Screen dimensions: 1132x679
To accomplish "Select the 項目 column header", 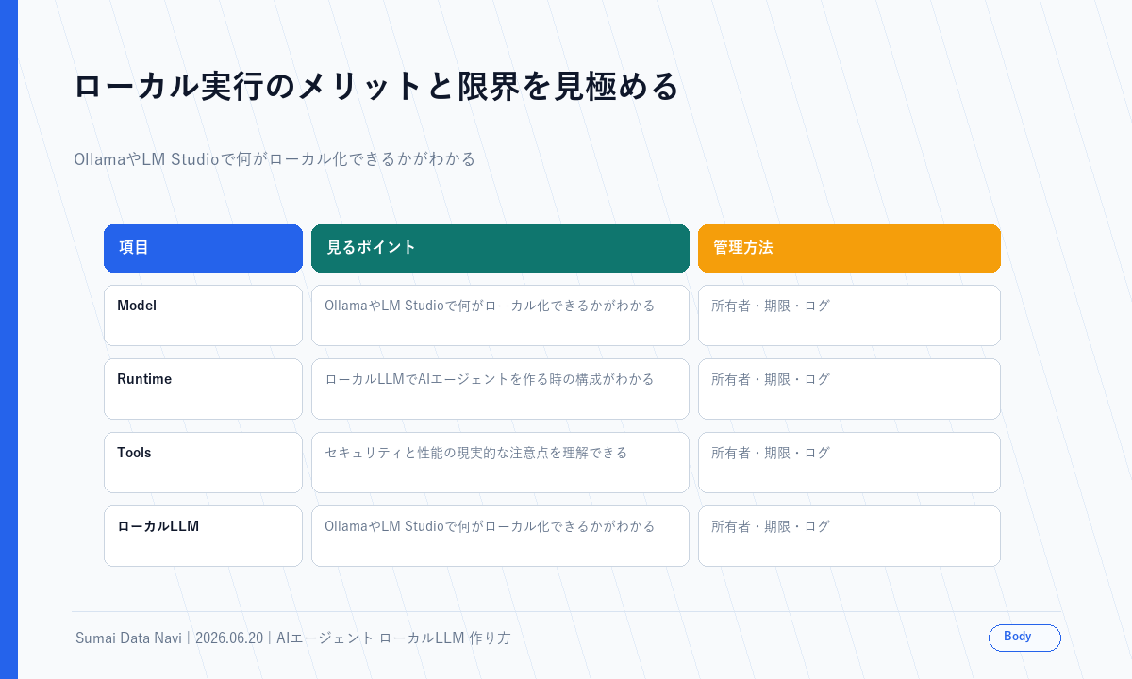I will pyautogui.click(x=203, y=248).
